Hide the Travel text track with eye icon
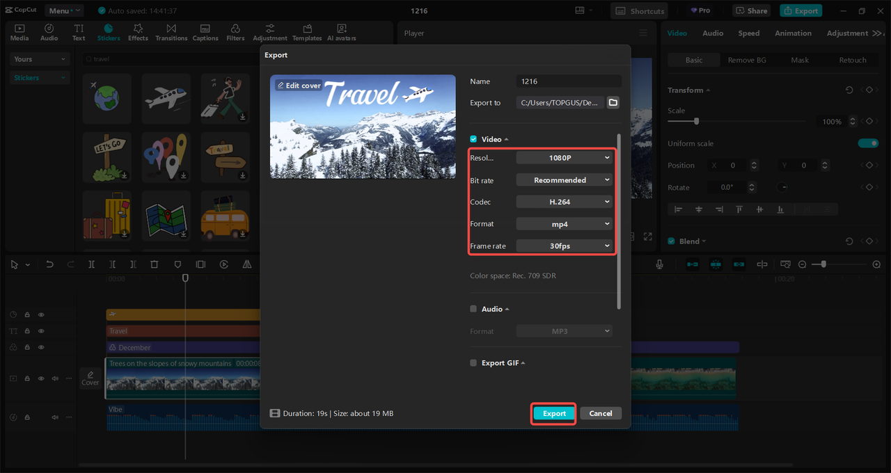891x473 pixels. [x=41, y=331]
